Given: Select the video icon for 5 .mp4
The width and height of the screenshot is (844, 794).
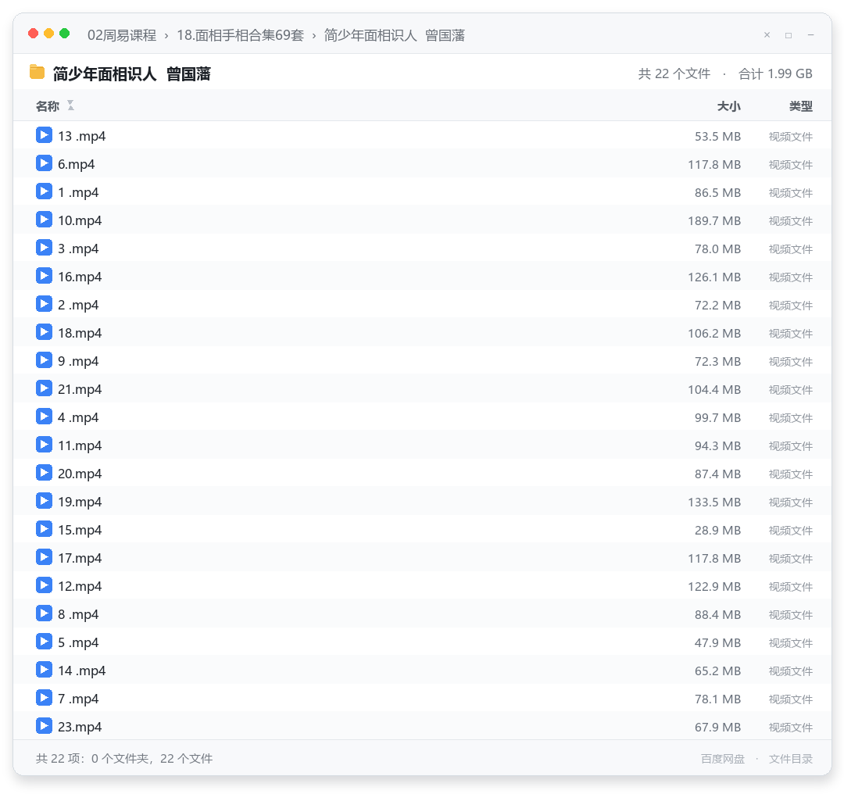Looking at the screenshot, I should [44, 641].
